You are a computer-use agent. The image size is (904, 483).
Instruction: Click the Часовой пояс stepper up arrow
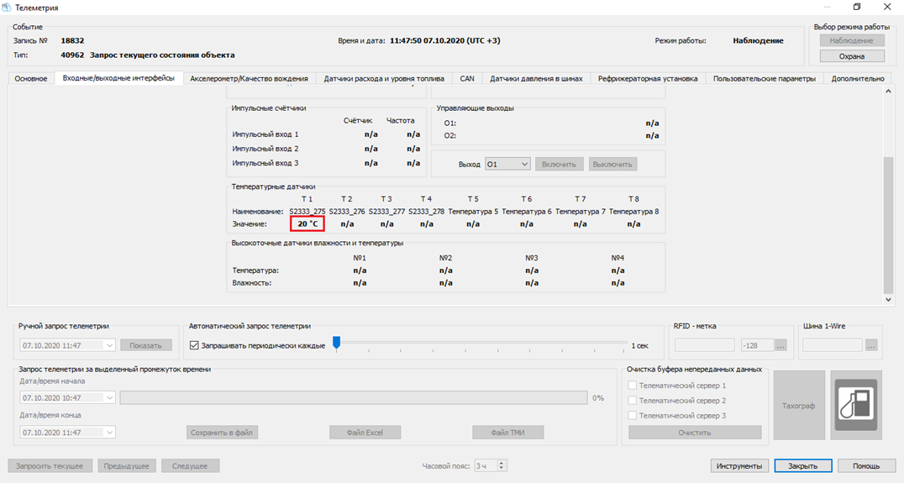point(502,462)
